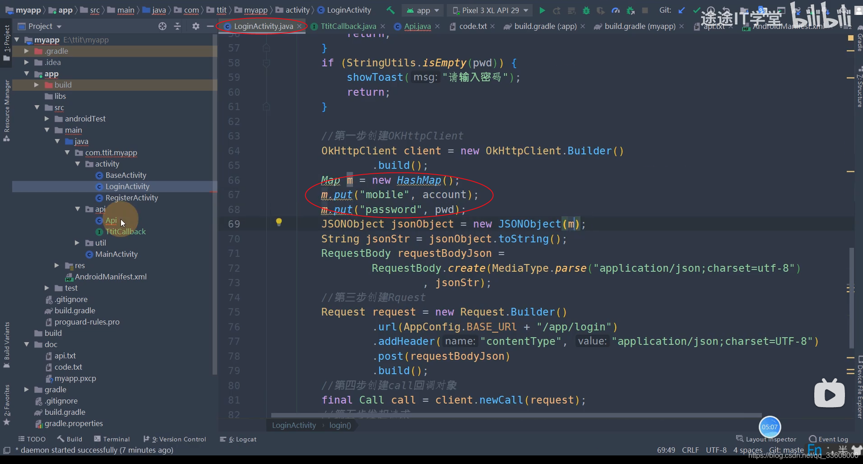This screenshot has width=863, height=464.
Task: Toggle the Device File Explorer panel
Action: pos(859,388)
